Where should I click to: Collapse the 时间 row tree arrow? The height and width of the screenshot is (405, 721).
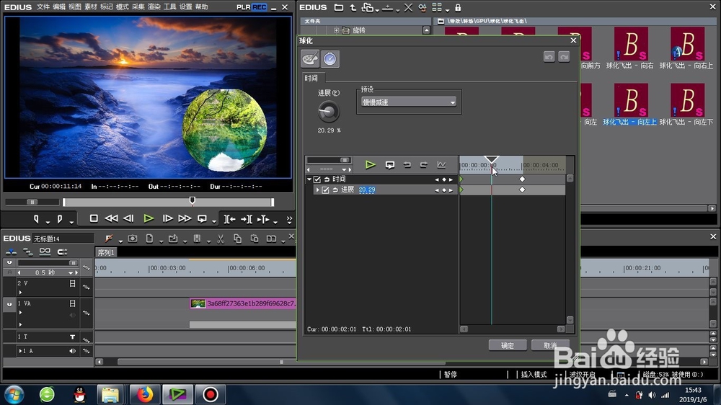point(309,179)
